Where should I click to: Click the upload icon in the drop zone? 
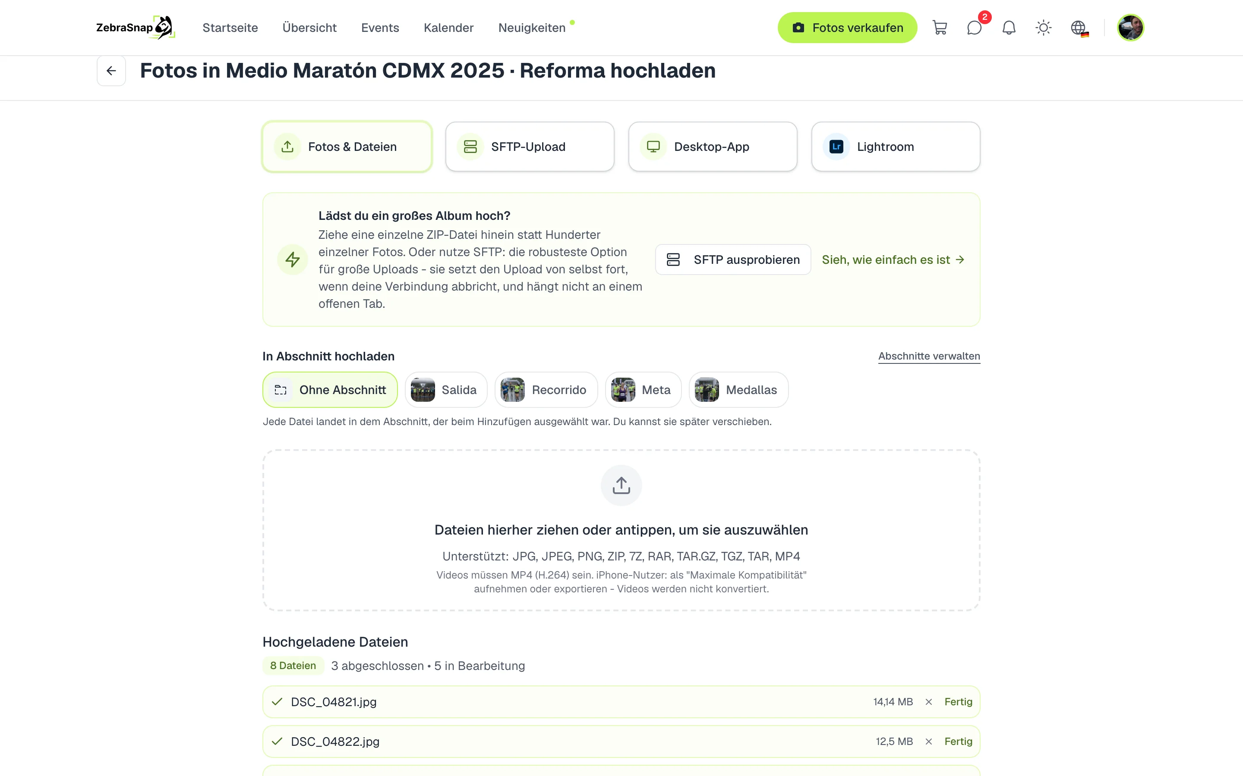tap(621, 485)
